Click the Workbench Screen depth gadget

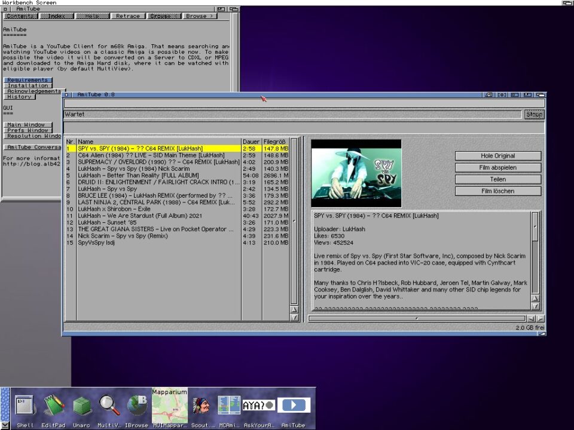click(x=567, y=2)
